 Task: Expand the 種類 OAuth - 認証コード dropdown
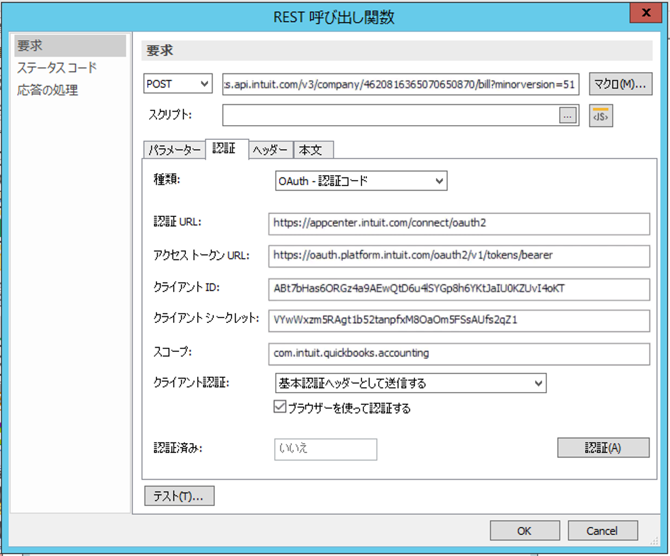pyautogui.click(x=361, y=181)
